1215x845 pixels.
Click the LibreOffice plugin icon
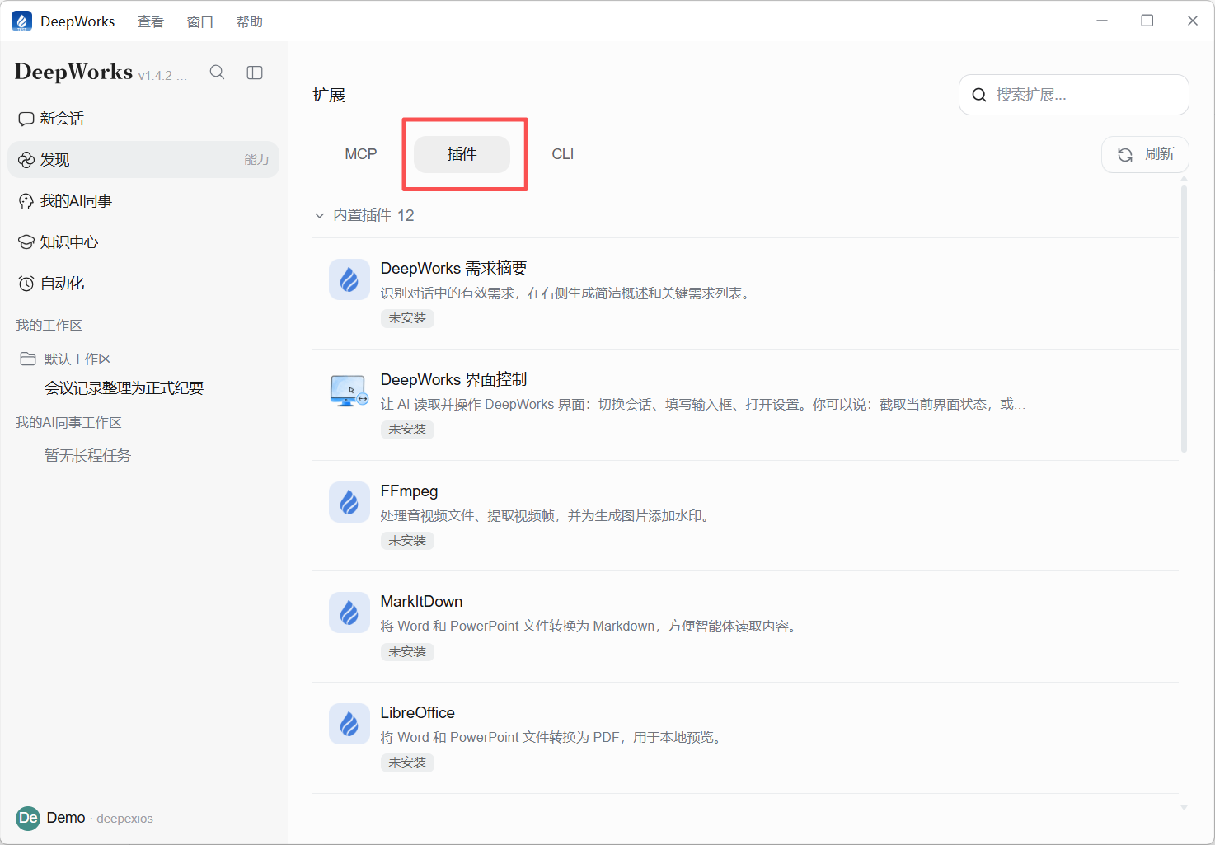click(349, 724)
